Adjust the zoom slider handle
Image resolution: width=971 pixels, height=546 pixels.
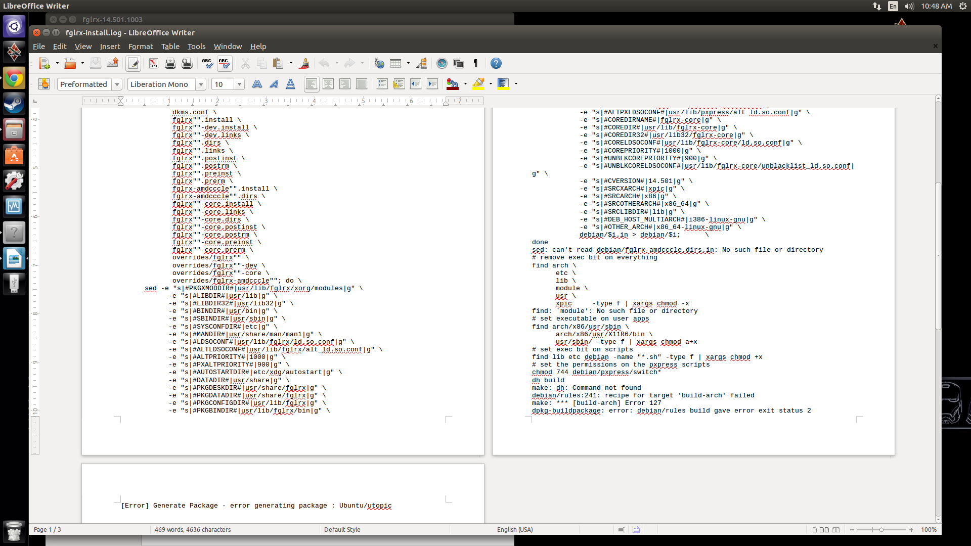tap(881, 530)
